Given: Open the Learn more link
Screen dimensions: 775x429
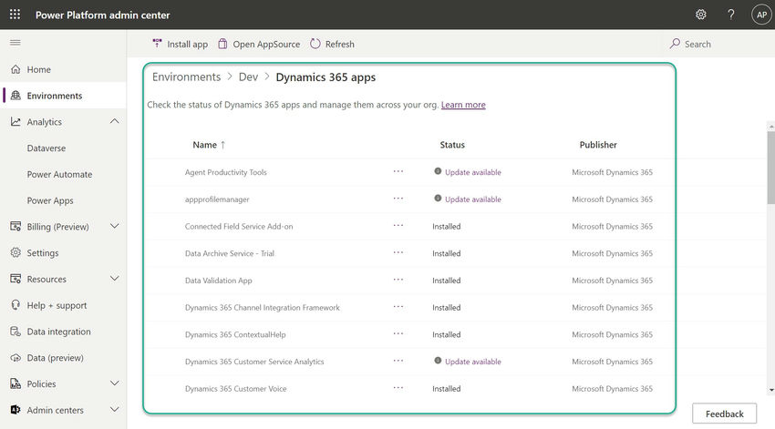Looking at the screenshot, I should [x=463, y=105].
